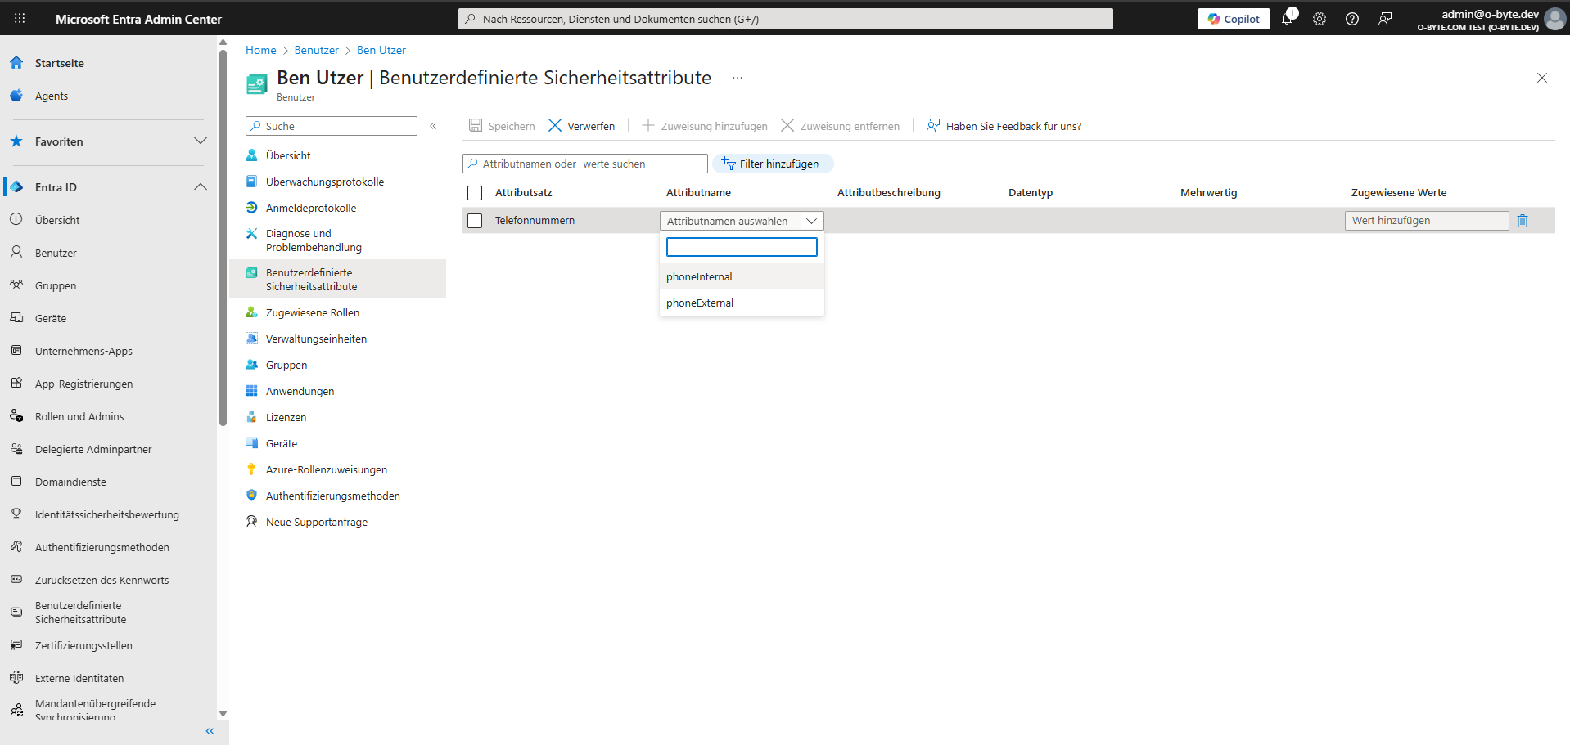This screenshot has height=745, width=1570.
Task: Toggle the select-all checkbox in header
Action: [x=475, y=193]
